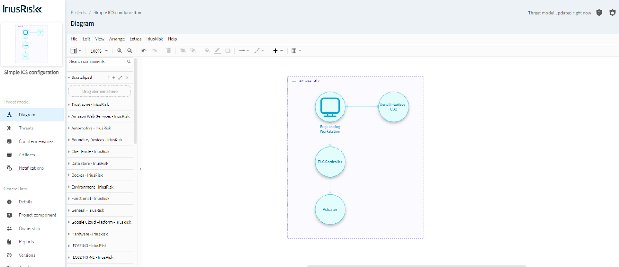The width and height of the screenshot is (619, 267).
Task: Open the Extras menu
Action: [135, 39]
